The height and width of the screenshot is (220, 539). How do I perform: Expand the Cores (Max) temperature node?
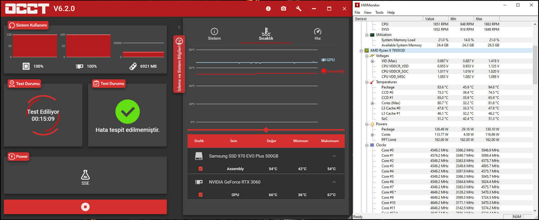[372, 103]
